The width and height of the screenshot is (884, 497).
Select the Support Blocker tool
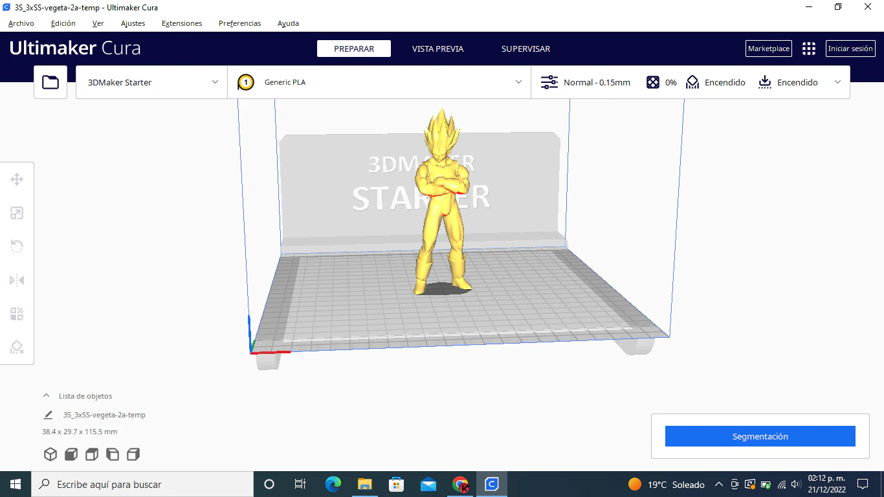17,348
